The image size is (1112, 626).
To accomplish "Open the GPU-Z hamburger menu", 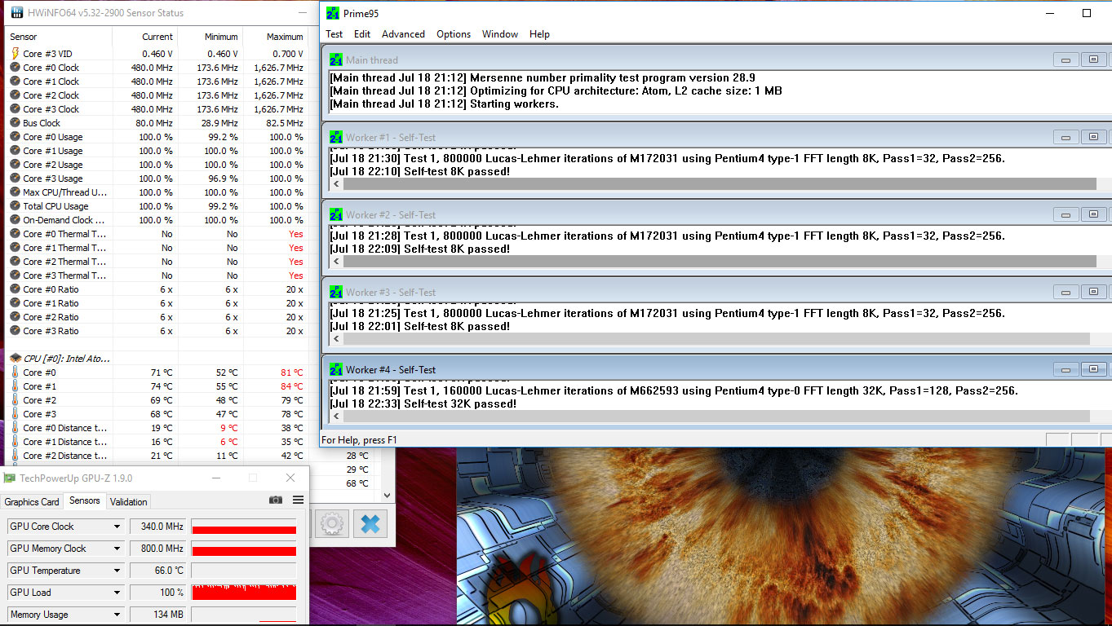I will coord(298,500).
